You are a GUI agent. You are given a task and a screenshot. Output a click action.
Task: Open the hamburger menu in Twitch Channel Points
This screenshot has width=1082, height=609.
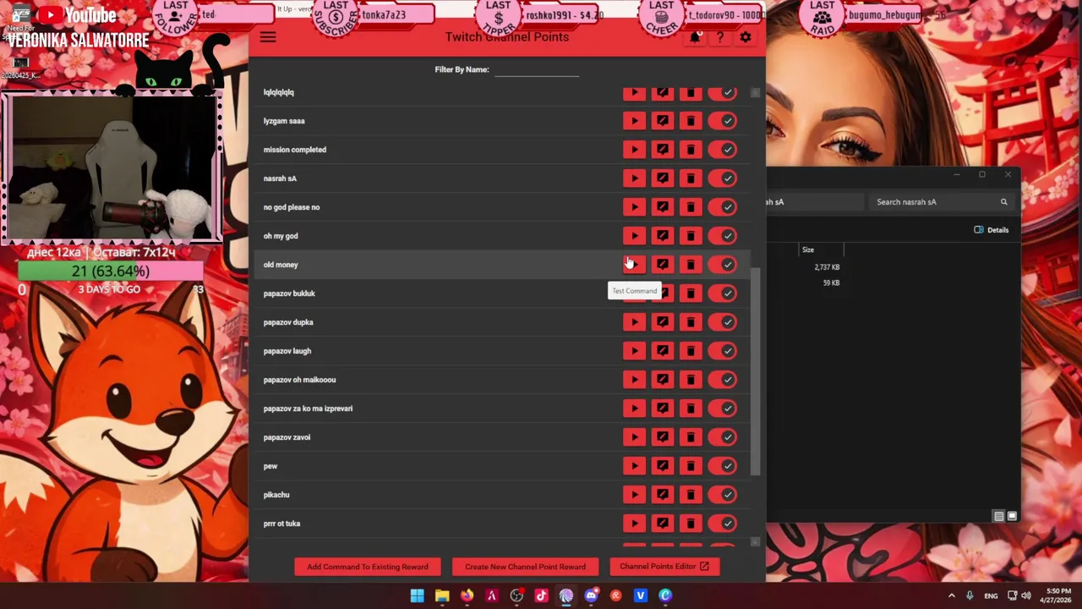pyautogui.click(x=268, y=37)
